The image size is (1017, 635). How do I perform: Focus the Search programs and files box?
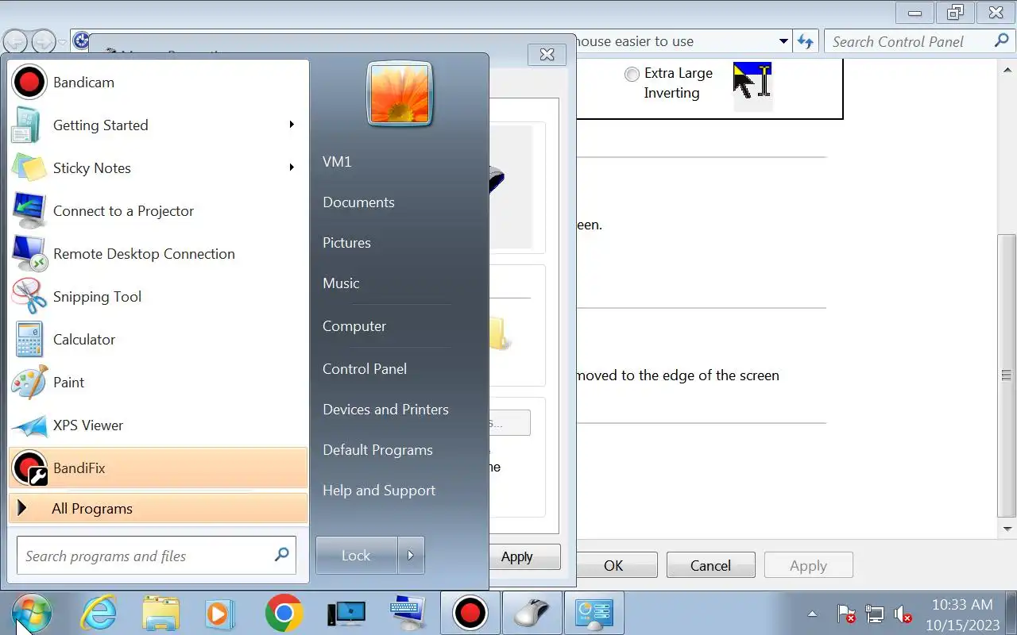[157, 556]
